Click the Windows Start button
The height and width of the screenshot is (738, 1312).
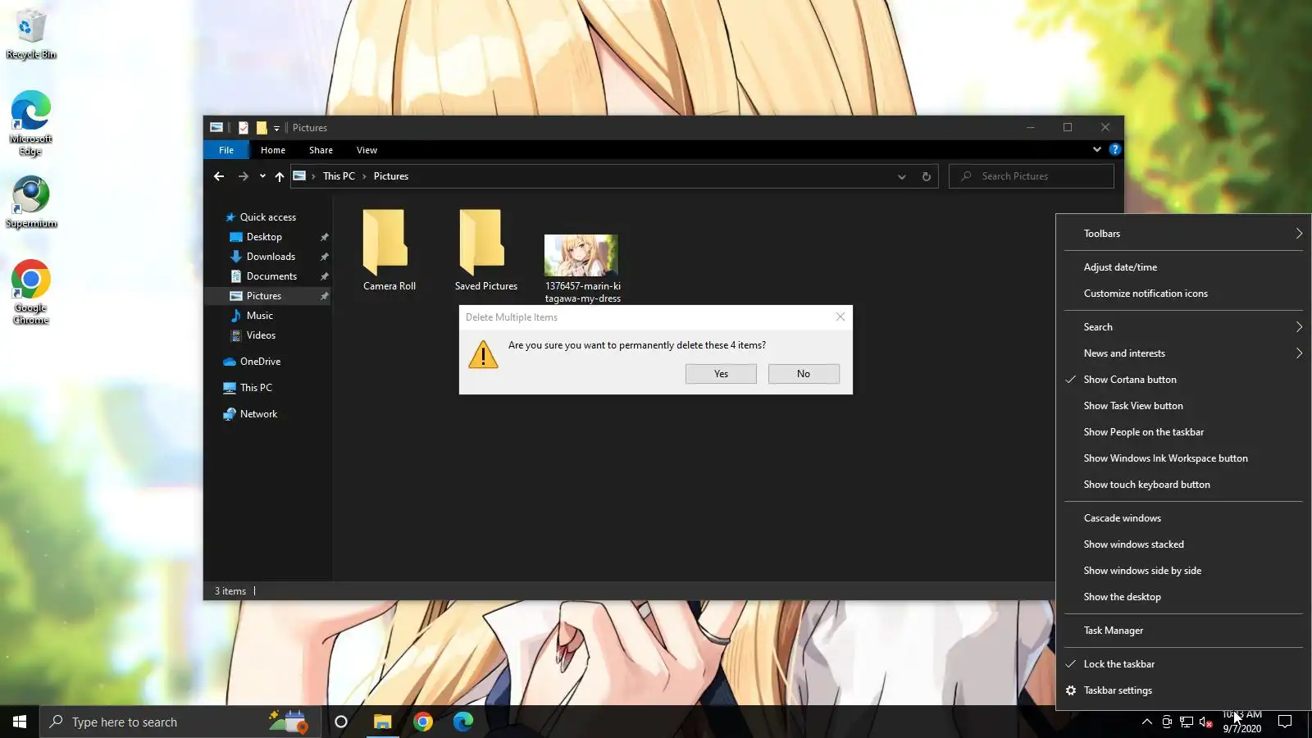(20, 722)
